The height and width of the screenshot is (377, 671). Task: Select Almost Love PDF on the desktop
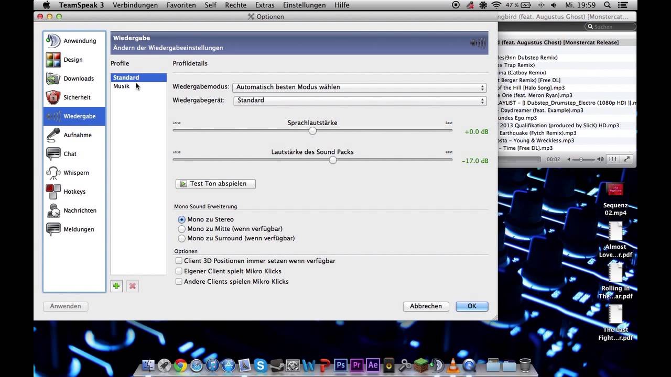[x=615, y=240]
